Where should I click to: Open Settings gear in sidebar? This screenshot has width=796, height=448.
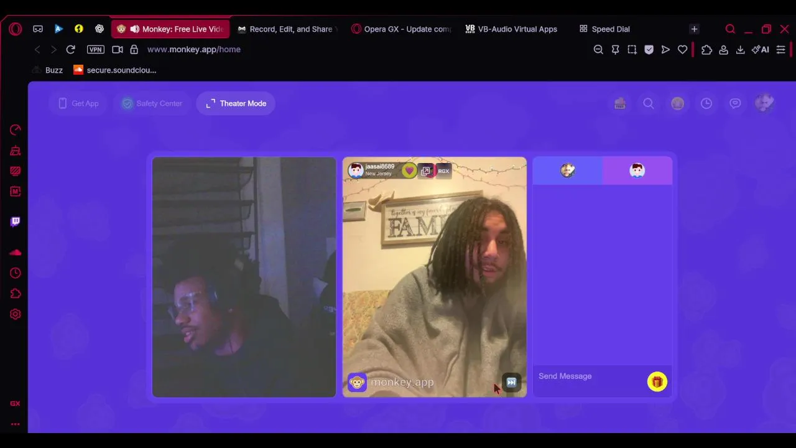pyautogui.click(x=16, y=314)
